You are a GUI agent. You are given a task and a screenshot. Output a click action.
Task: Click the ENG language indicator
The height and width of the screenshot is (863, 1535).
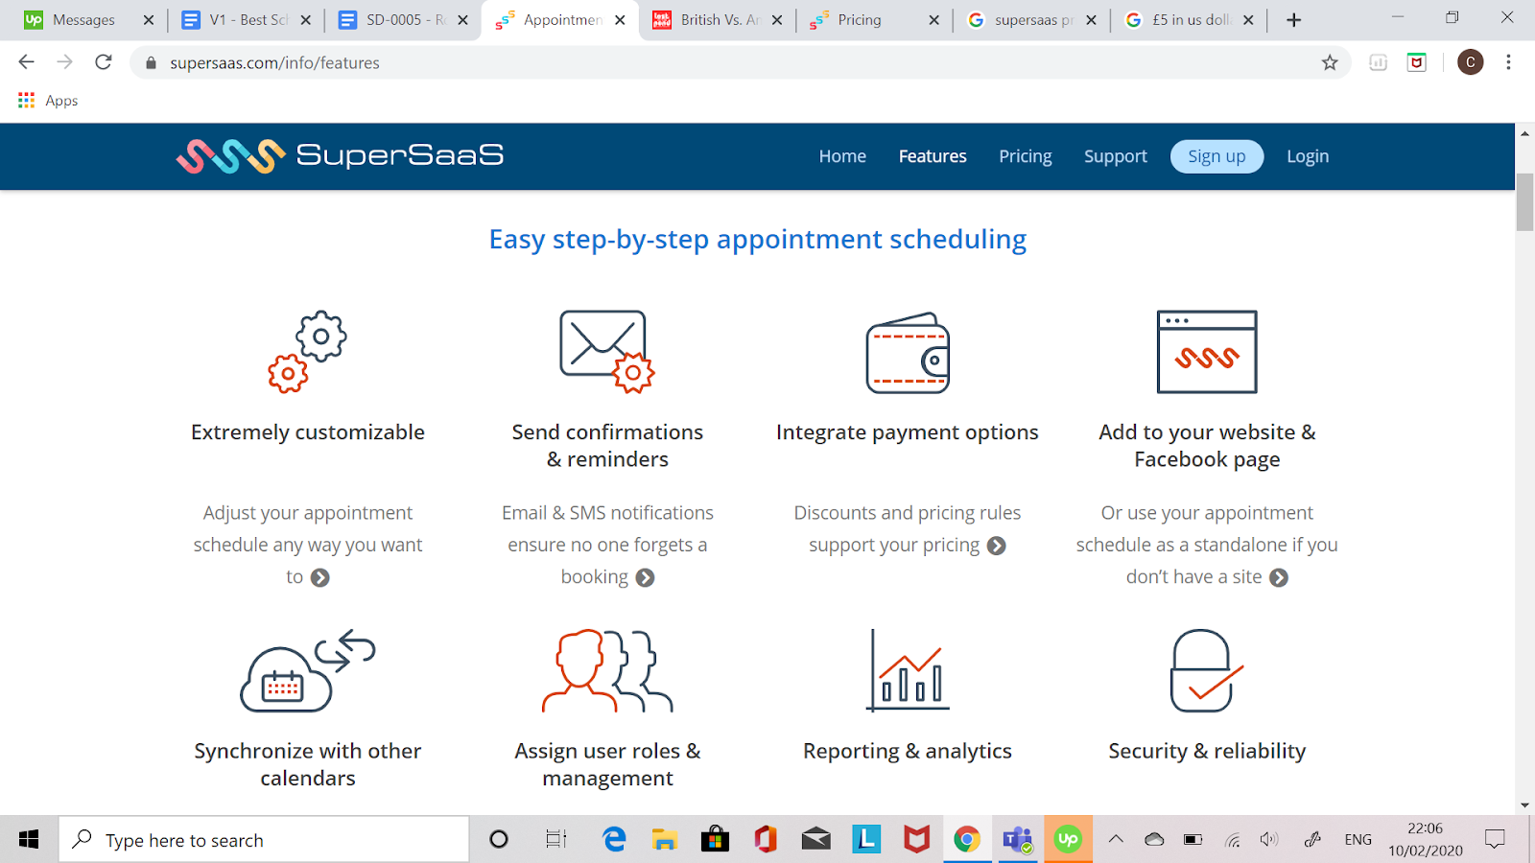pyautogui.click(x=1358, y=840)
